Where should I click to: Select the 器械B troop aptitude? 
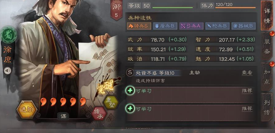(x=244, y=26)
